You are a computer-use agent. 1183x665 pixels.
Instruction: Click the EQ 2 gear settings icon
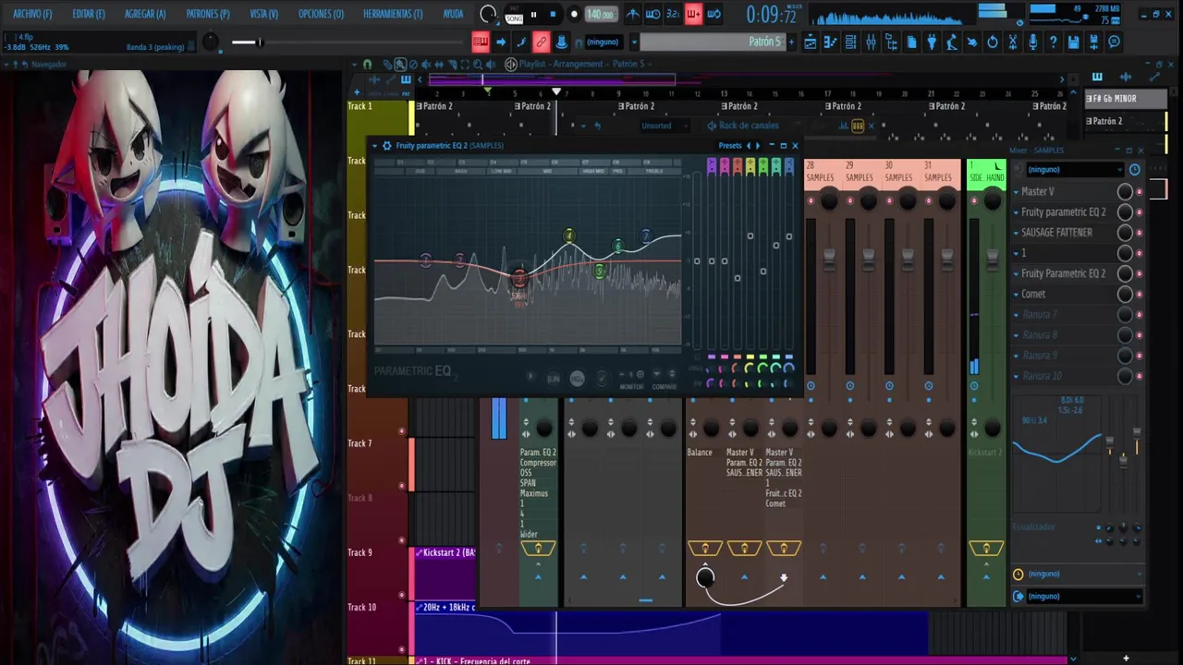click(387, 145)
